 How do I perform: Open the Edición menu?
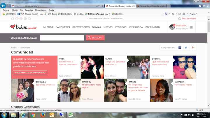pyautogui.click(x=15, y=10)
